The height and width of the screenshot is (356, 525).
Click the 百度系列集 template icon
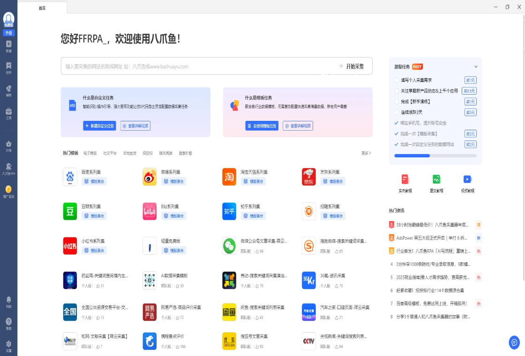click(70, 177)
